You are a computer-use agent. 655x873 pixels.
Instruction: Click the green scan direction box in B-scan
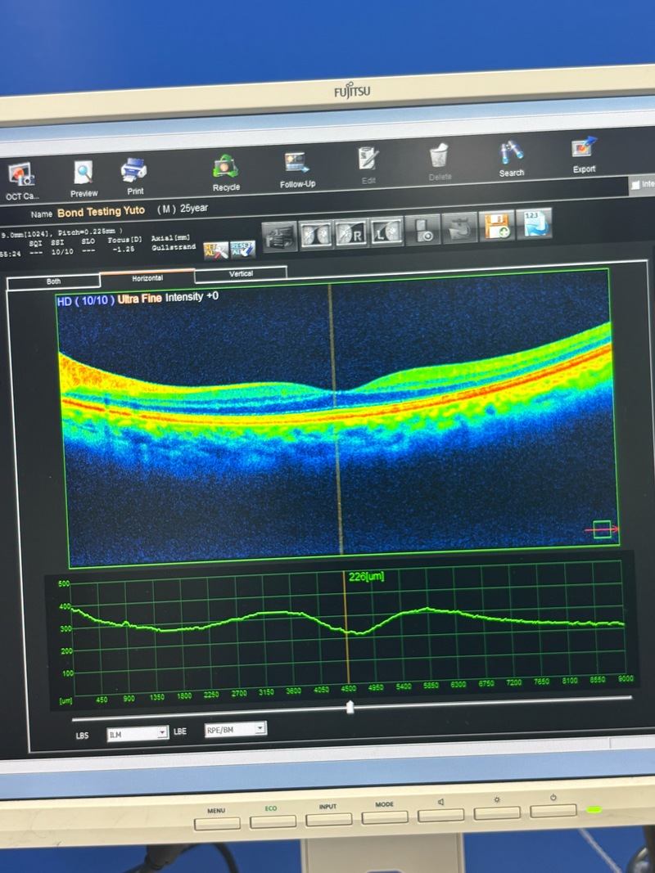point(603,529)
